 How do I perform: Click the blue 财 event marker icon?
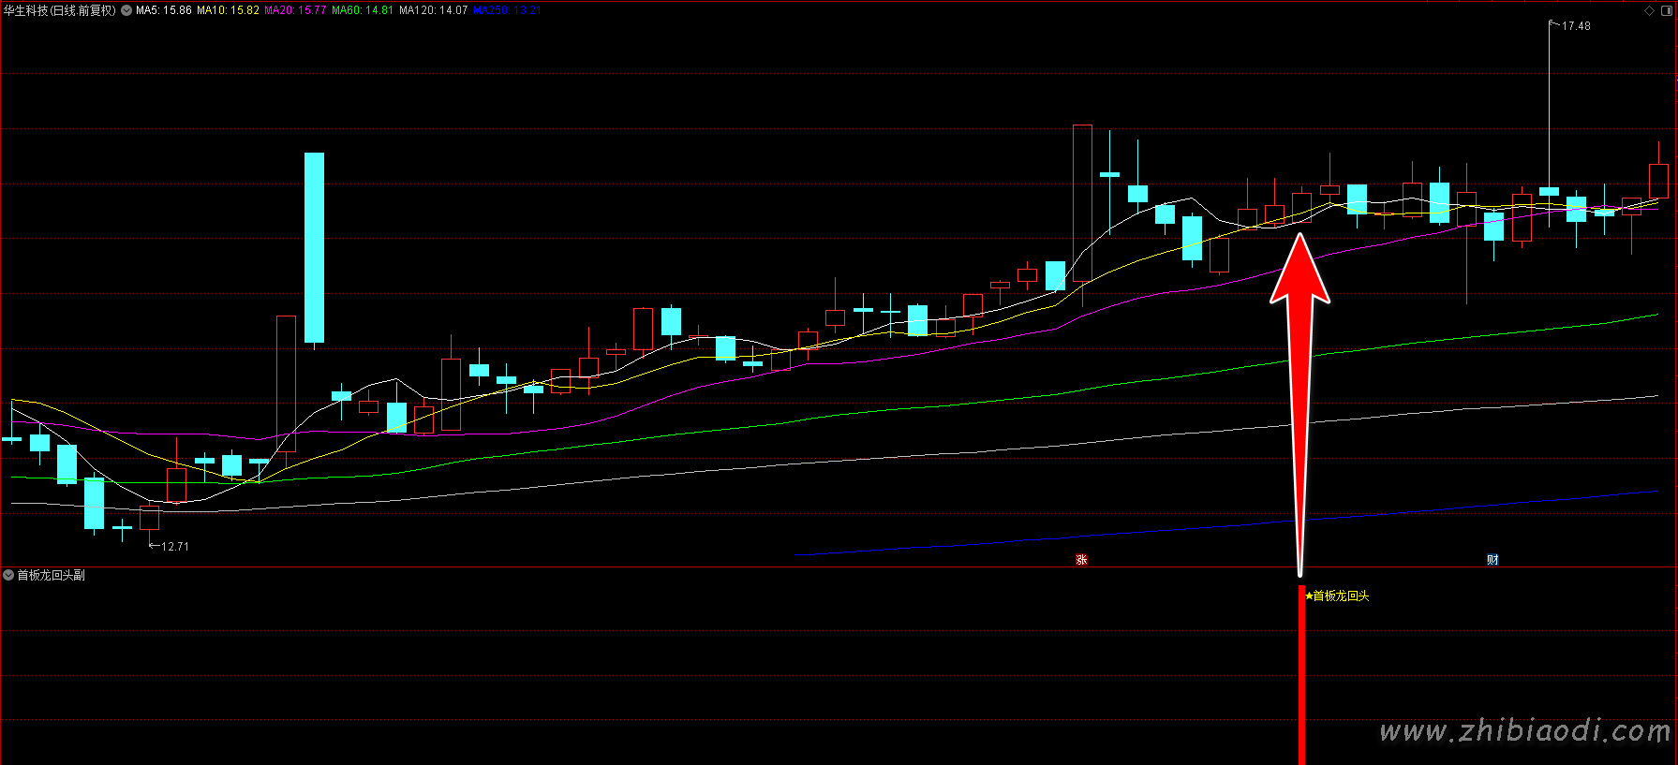point(1492,560)
